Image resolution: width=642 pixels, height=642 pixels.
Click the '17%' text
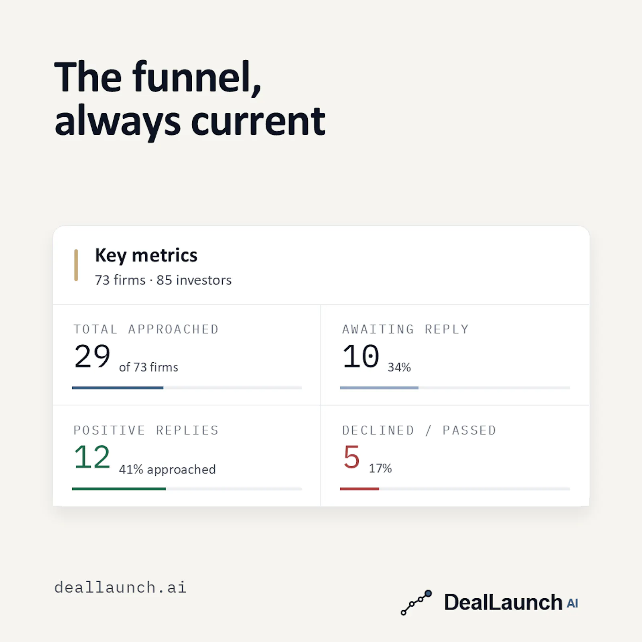[380, 468]
